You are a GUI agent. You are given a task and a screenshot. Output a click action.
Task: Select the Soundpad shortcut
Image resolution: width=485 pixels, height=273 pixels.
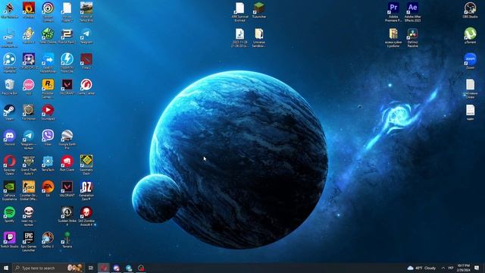click(48, 112)
